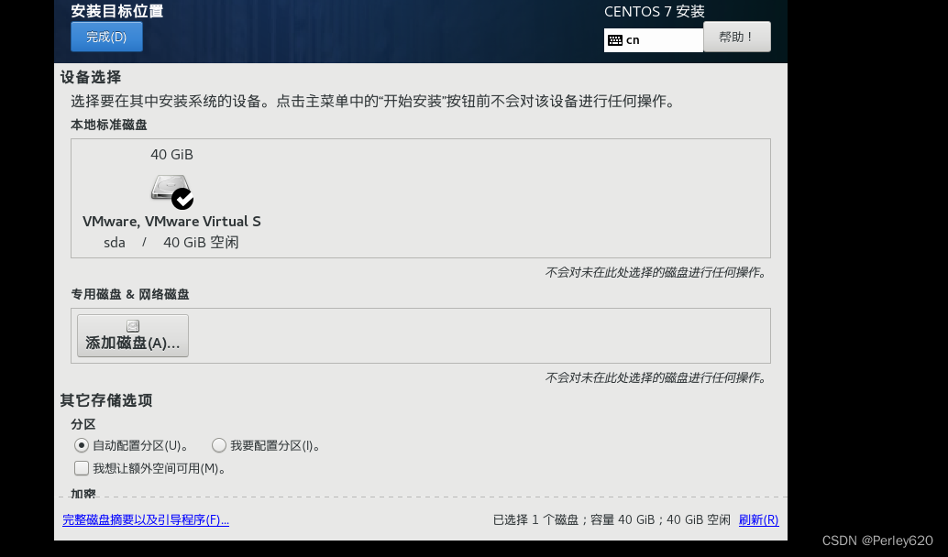Click the 设备选择 section heading

click(91, 77)
